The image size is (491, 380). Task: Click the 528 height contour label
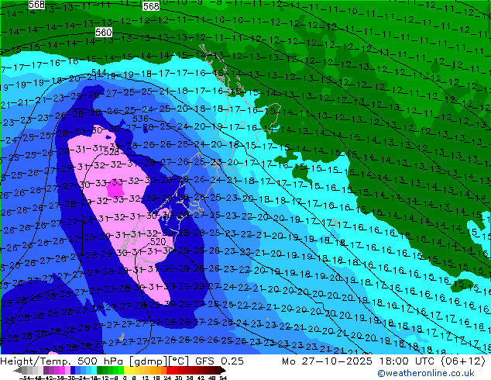[112, 152]
